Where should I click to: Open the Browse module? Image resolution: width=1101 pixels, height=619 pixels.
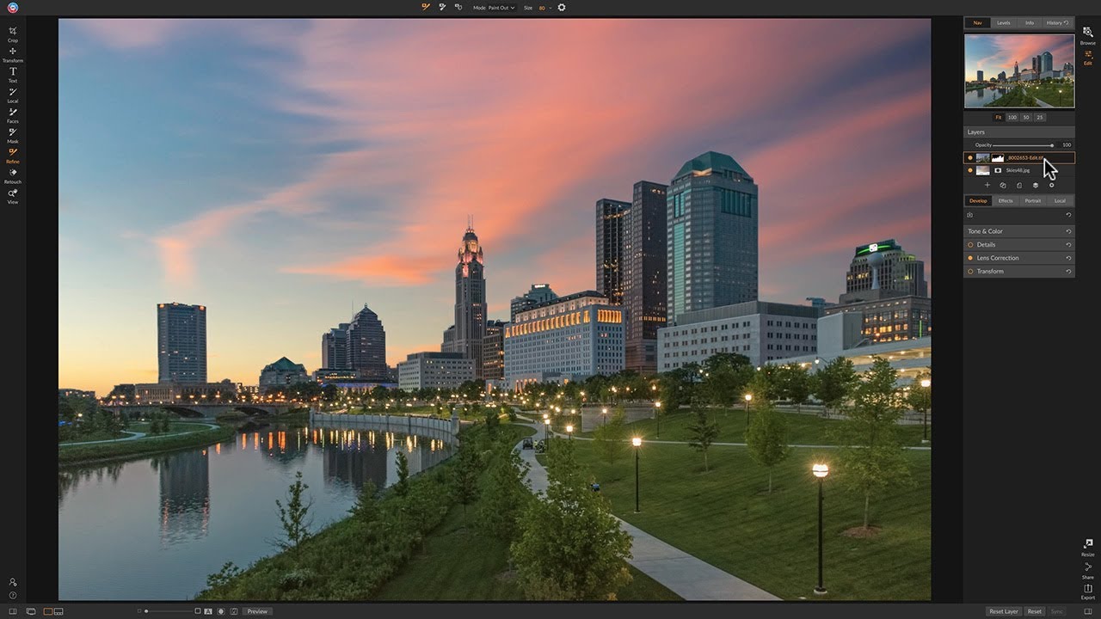coord(1088,34)
